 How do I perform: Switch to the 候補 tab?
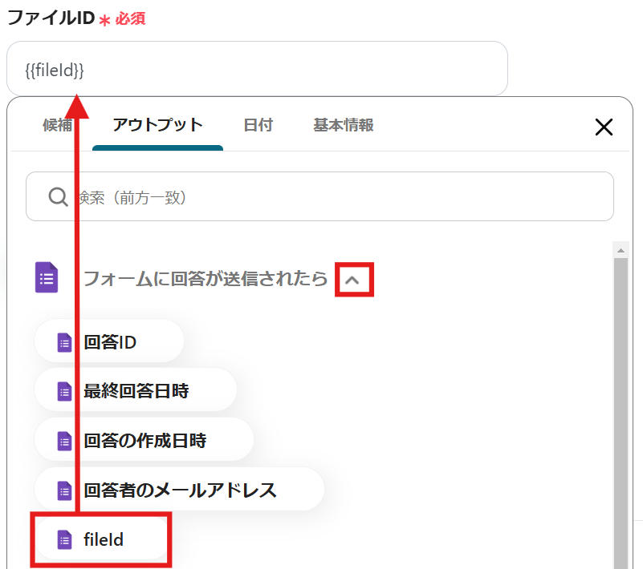pyautogui.click(x=58, y=125)
